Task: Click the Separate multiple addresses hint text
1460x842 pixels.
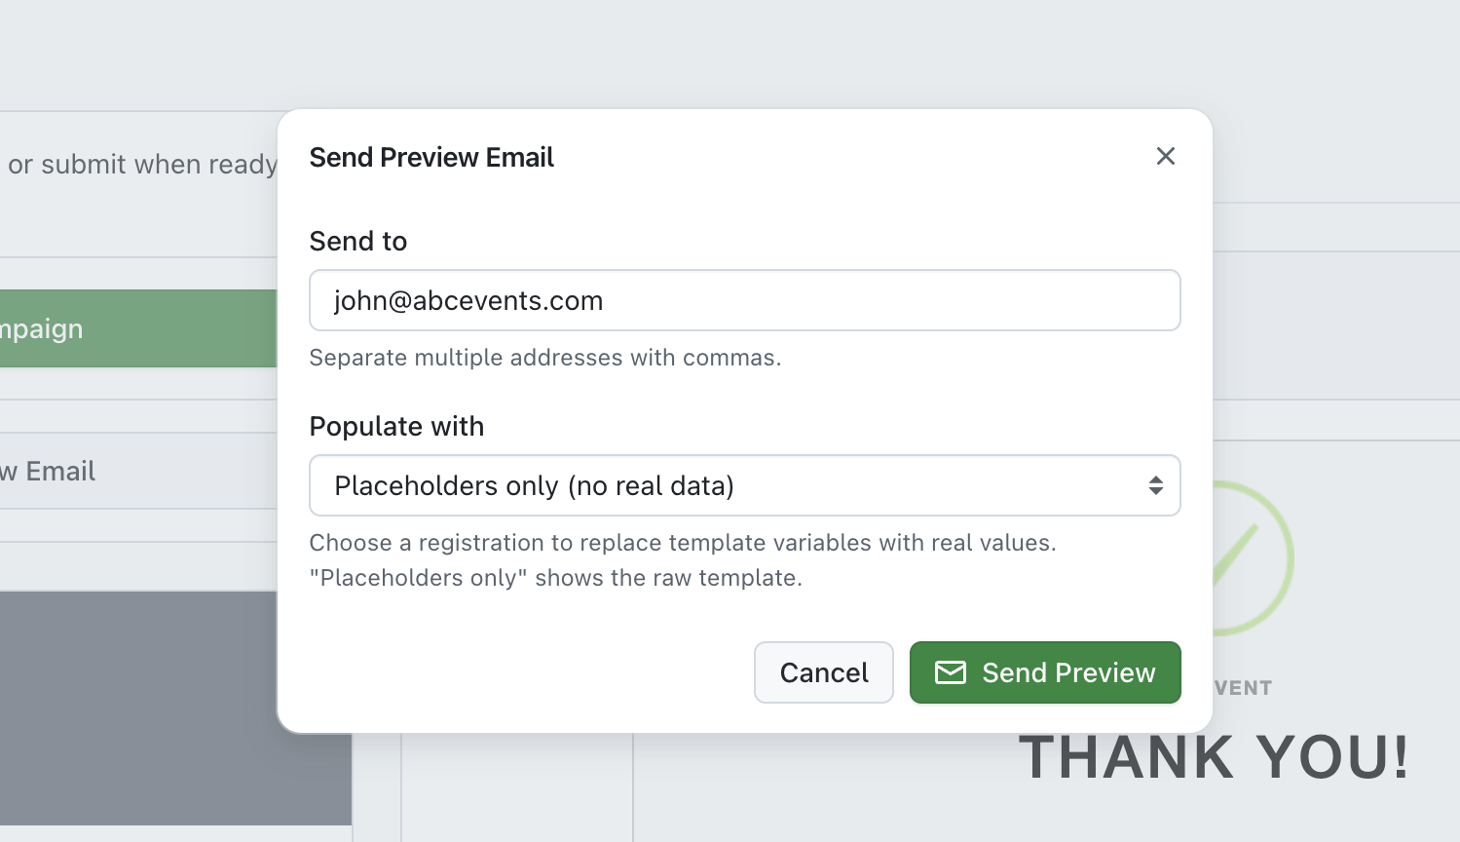Action: tap(545, 358)
